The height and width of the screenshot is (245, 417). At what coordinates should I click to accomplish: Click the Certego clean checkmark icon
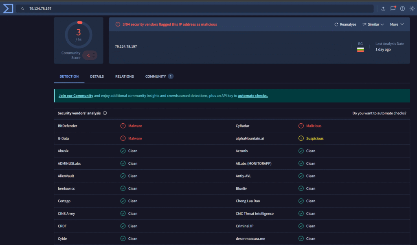123,201
